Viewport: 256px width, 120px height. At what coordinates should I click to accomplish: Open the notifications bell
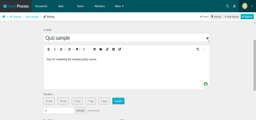pos(234,6)
